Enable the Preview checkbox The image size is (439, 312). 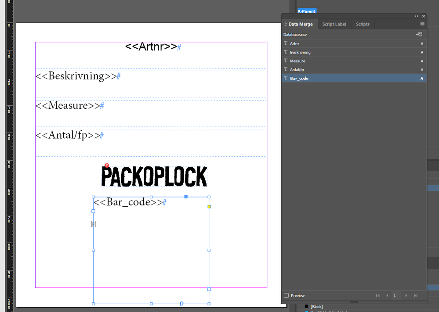[286, 295]
